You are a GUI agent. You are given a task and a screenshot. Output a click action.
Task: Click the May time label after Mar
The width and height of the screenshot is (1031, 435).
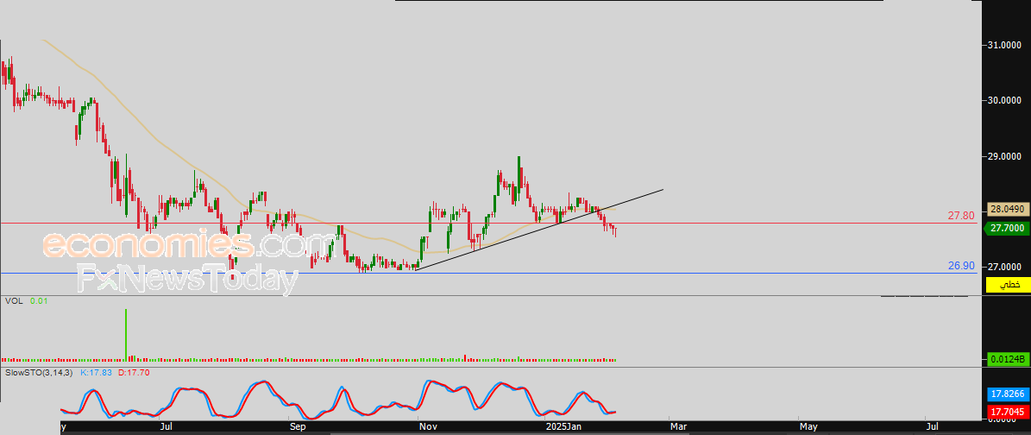(808, 427)
